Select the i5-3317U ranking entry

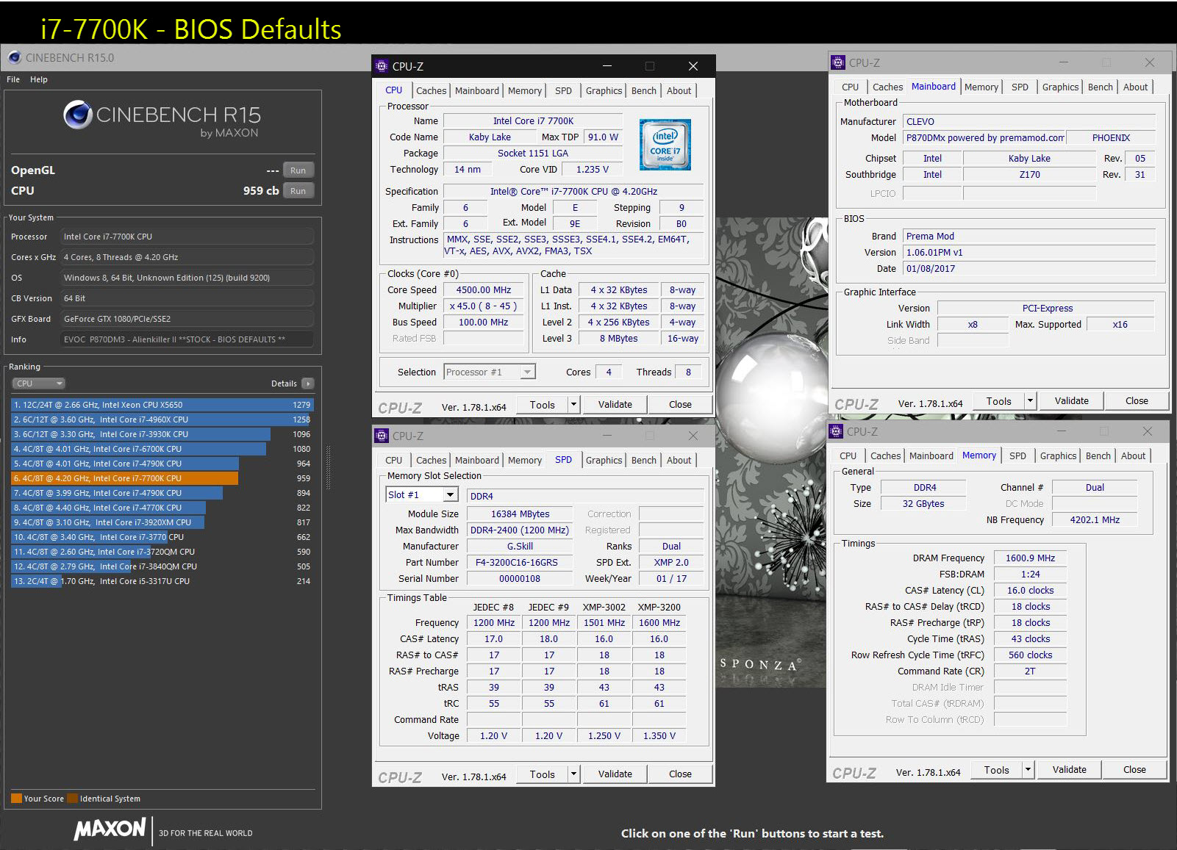click(162, 581)
